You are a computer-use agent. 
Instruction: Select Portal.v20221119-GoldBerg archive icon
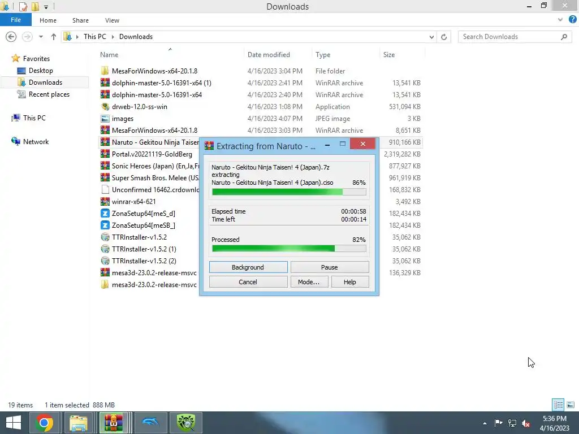[x=105, y=154]
